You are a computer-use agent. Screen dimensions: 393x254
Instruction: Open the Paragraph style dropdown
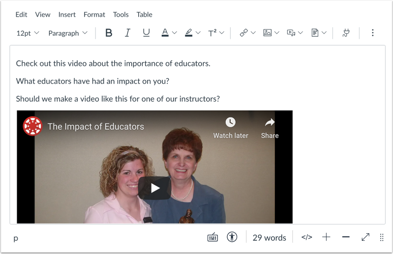pyautogui.click(x=68, y=33)
